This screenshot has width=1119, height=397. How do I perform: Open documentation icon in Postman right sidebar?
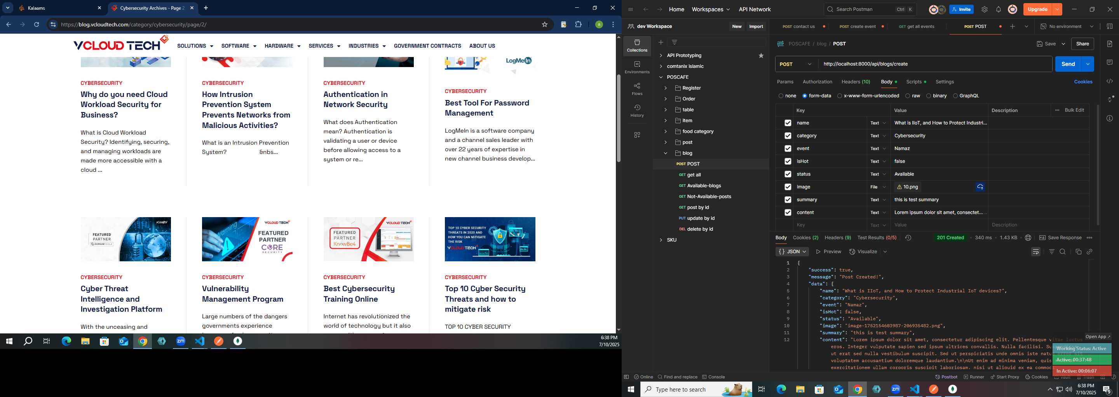(x=1109, y=44)
